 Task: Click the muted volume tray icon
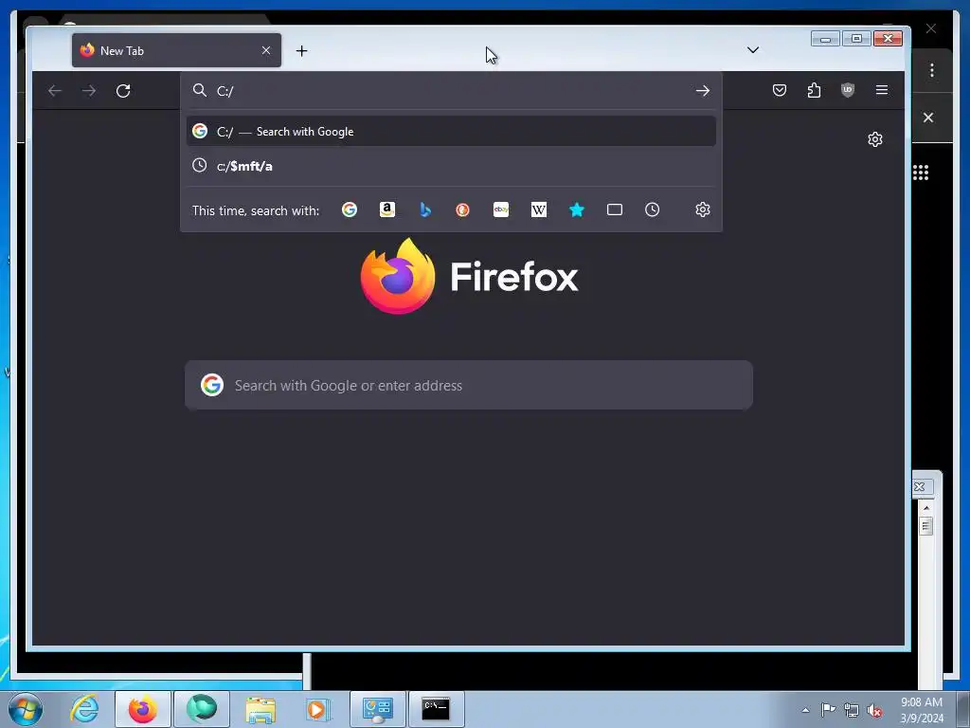pyautogui.click(x=874, y=710)
